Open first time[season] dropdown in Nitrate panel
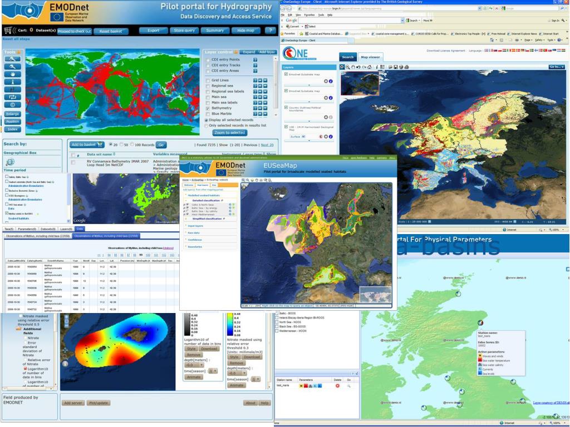570x427 pixels. point(214,371)
